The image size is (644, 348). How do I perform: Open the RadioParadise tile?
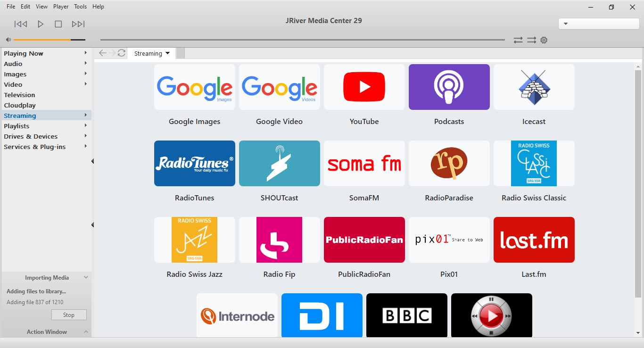[x=449, y=164]
